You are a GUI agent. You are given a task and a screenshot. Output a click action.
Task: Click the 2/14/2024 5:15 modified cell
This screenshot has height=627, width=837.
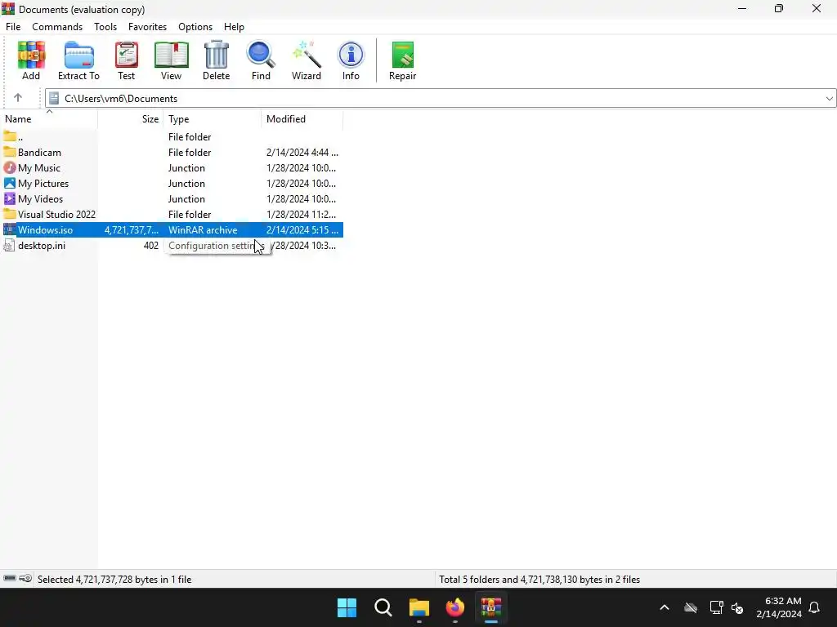(x=302, y=229)
